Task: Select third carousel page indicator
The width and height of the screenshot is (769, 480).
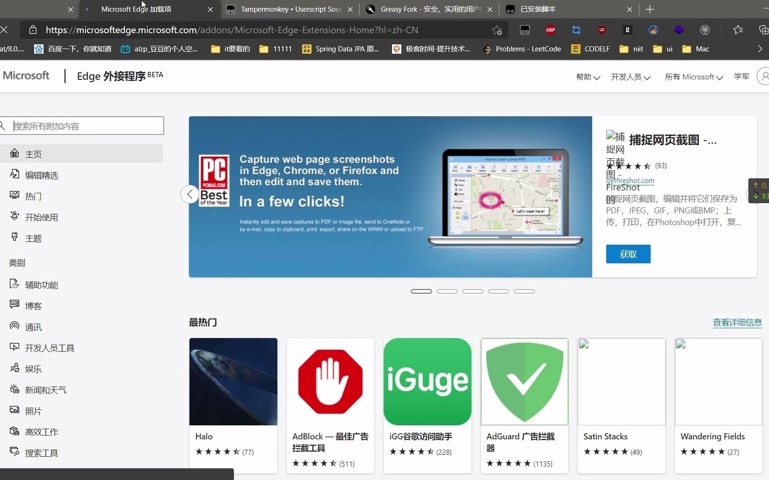Action: [473, 291]
